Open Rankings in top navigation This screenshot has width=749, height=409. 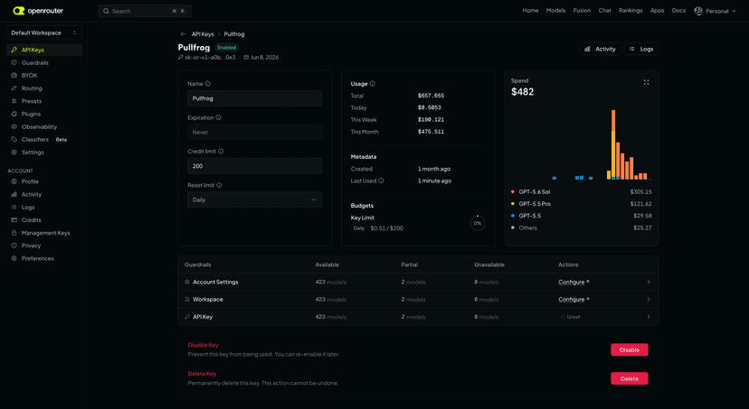[630, 11]
